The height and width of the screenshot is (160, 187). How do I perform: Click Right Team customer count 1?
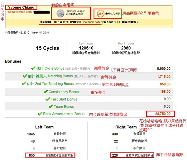pyautogui.click(x=117, y=148)
